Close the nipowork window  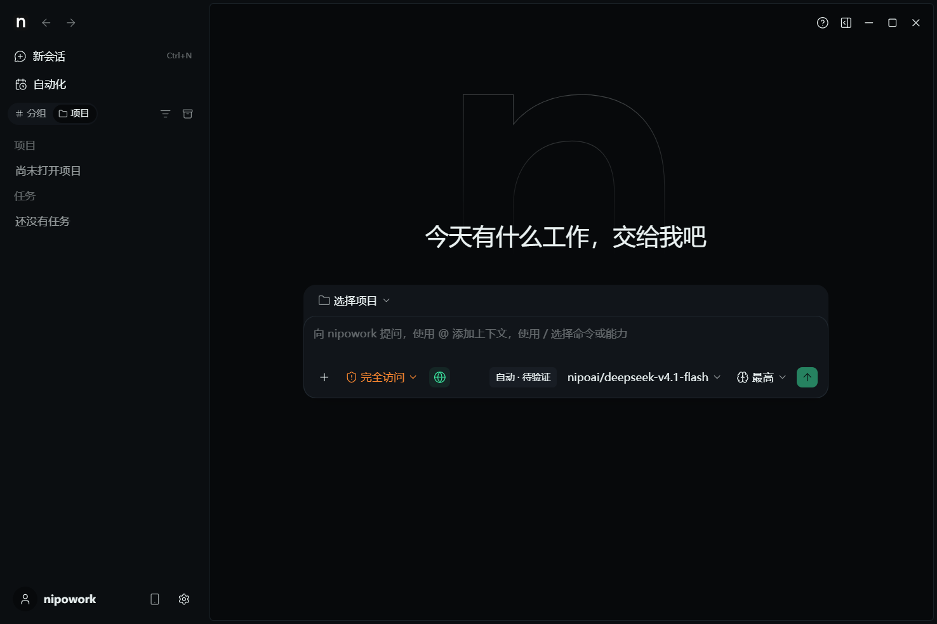point(916,23)
